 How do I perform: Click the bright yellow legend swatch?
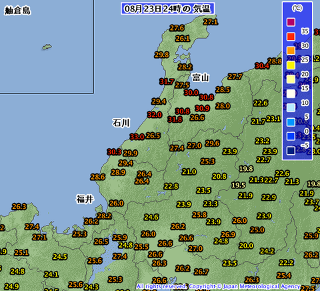tap(291, 65)
